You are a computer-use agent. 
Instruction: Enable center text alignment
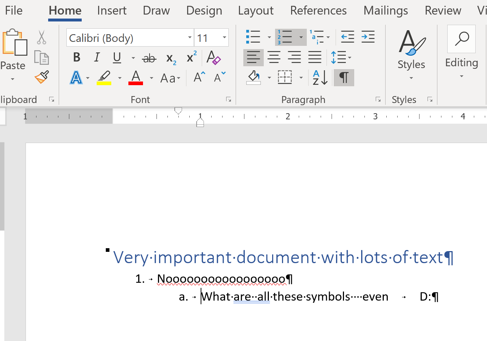pyautogui.click(x=274, y=57)
